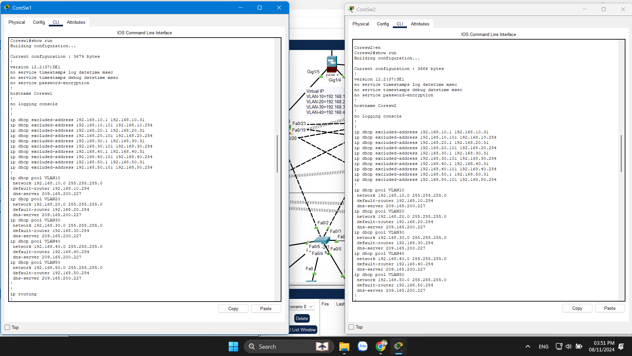
Task: Open the volume control in system tray
Action: (568, 346)
